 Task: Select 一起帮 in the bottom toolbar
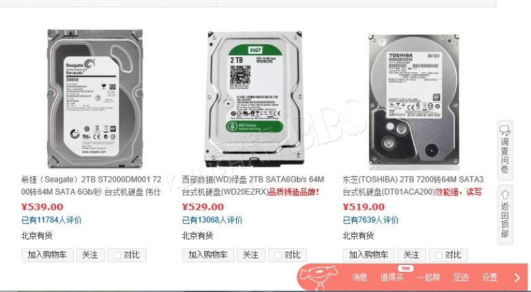coord(428,278)
